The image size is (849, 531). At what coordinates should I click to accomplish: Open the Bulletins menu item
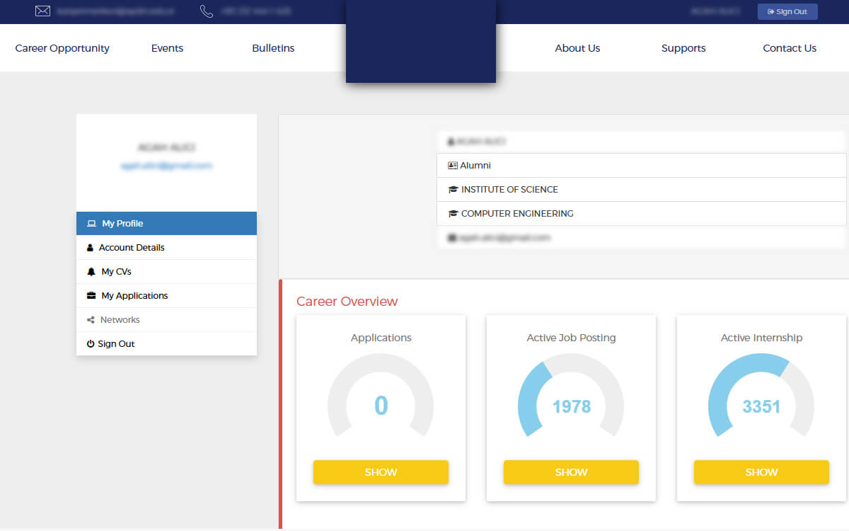coord(273,48)
